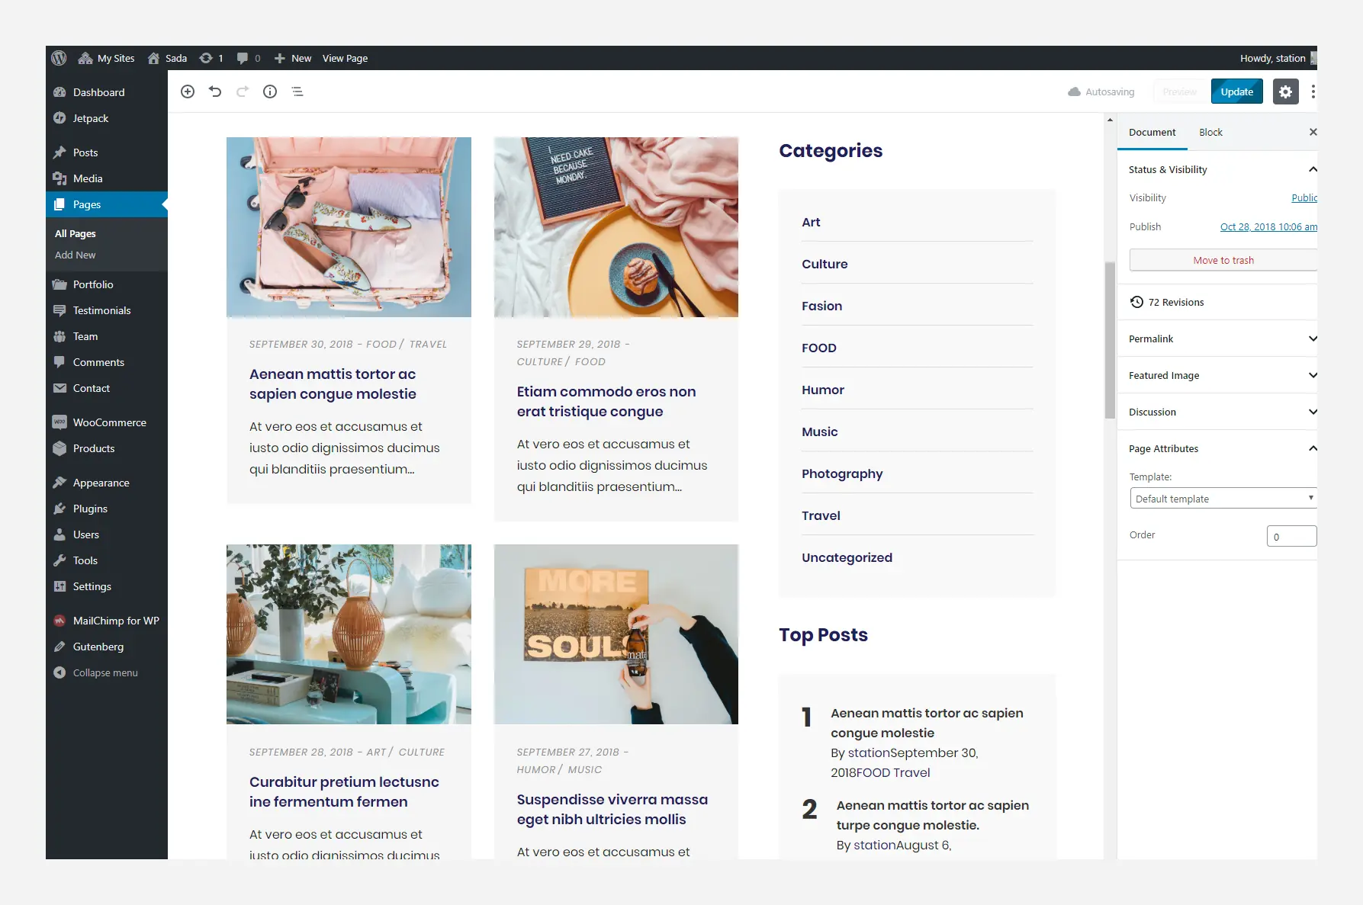Click the WordPress logo in admin bar
Viewport: 1363px width, 905px height.
[x=59, y=58]
